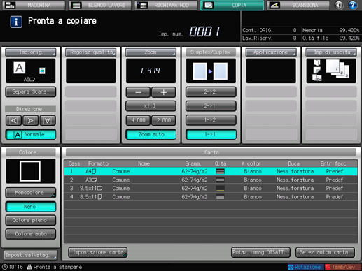The height and width of the screenshot is (271, 362).
Task: Select tray 3 8.5x11 landscape row
Action: (x=211, y=189)
